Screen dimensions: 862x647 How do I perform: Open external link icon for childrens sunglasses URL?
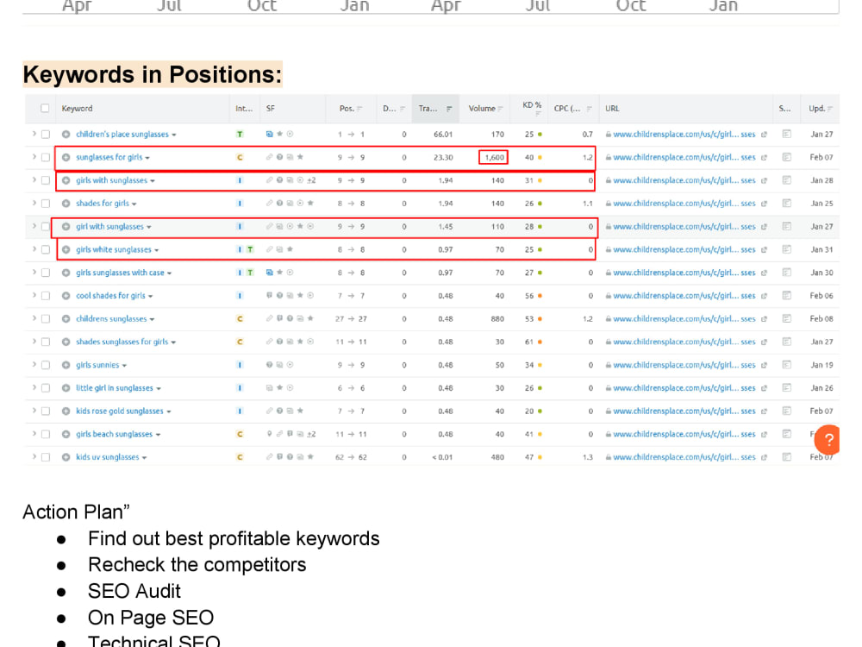(764, 319)
